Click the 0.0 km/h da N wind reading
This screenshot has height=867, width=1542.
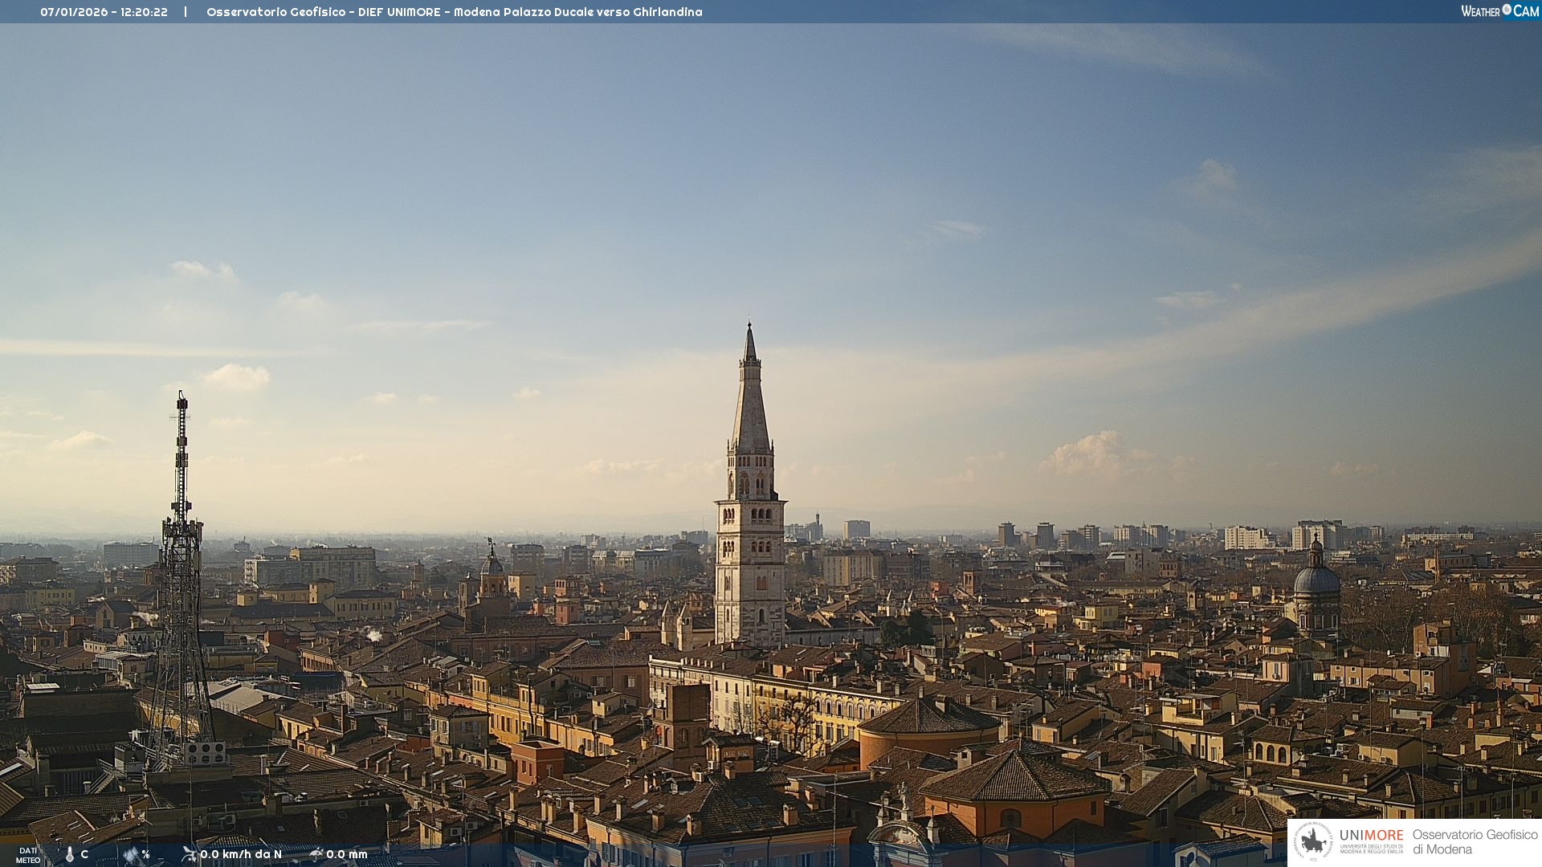coord(241,854)
